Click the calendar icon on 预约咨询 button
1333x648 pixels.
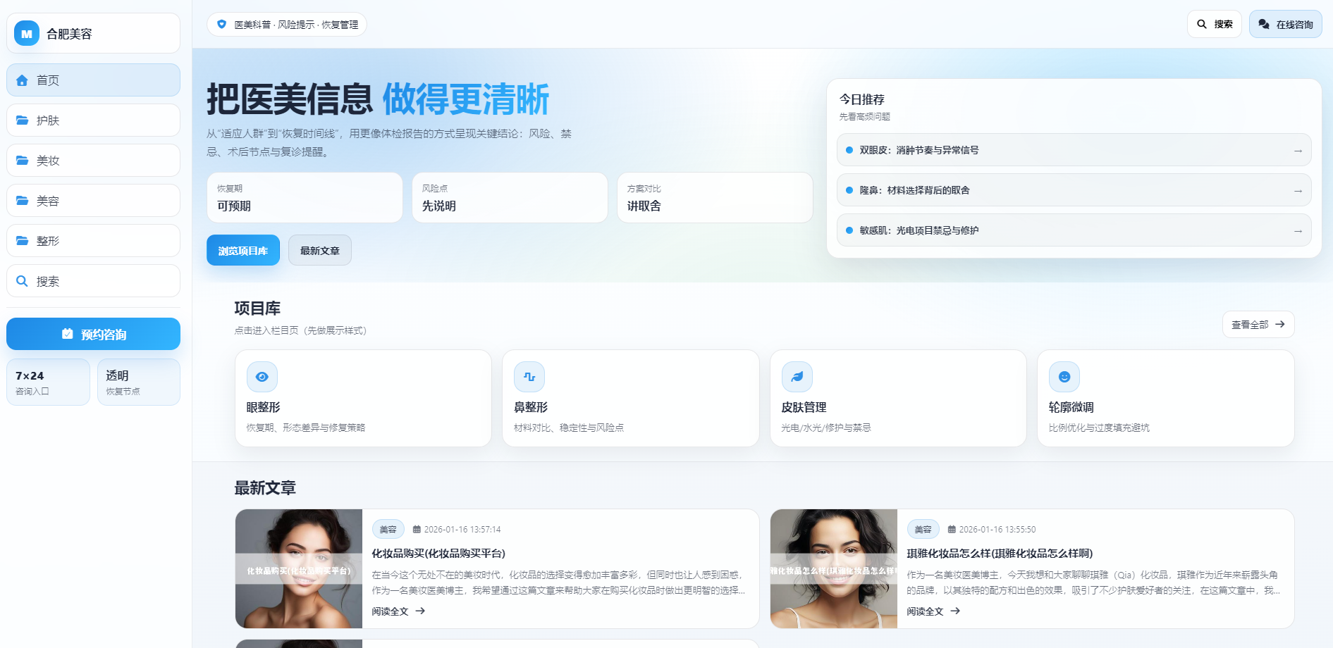tap(68, 334)
